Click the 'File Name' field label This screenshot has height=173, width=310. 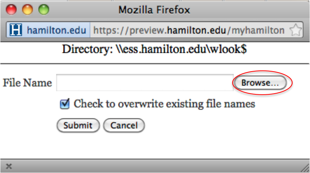click(x=27, y=83)
